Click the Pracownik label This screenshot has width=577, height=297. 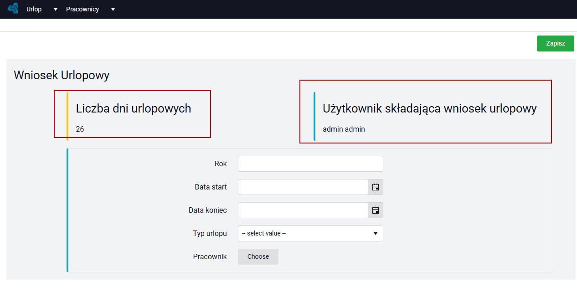point(210,256)
